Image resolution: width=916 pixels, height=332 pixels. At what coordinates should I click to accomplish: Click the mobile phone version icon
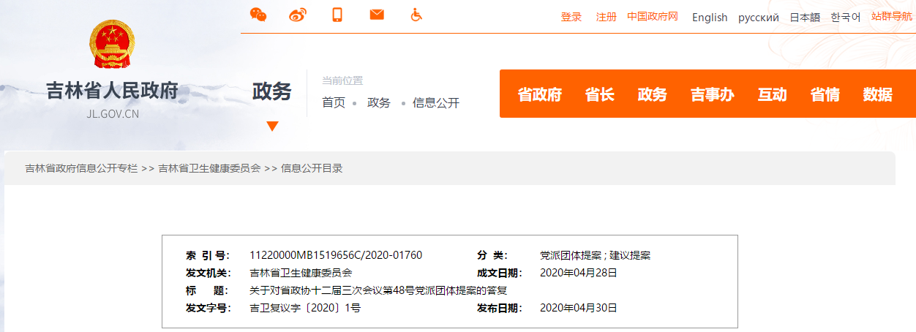click(337, 15)
